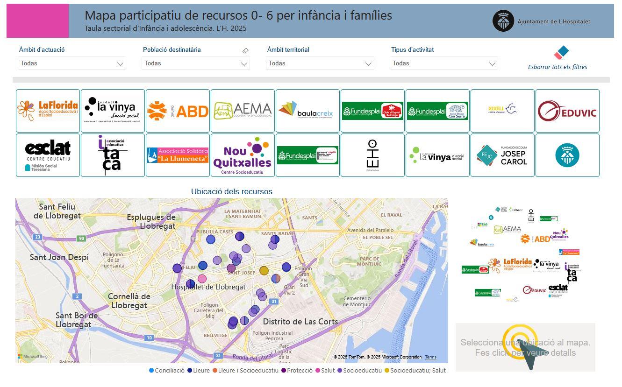Select the half-orange bubble near Gran Via Sud
The height and width of the screenshot is (387, 622).
click(x=276, y=278)
